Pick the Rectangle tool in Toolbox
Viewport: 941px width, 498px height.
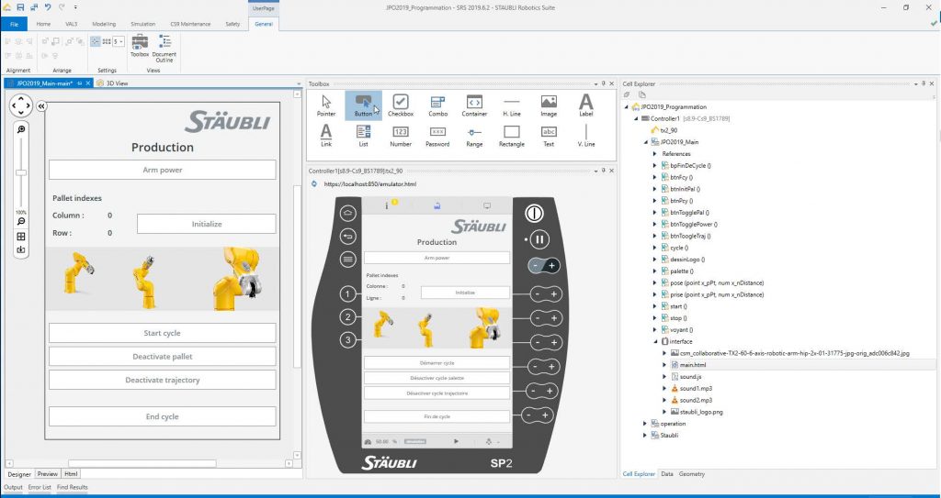[x=512, y=136]
